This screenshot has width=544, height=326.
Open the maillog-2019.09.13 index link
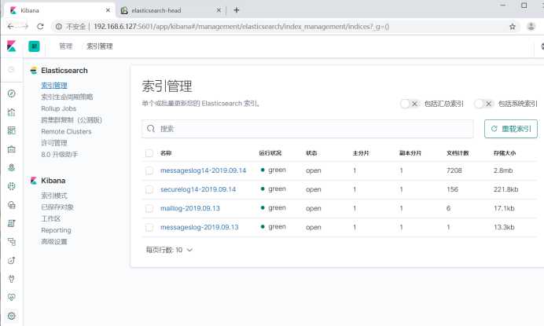[190, 208]
